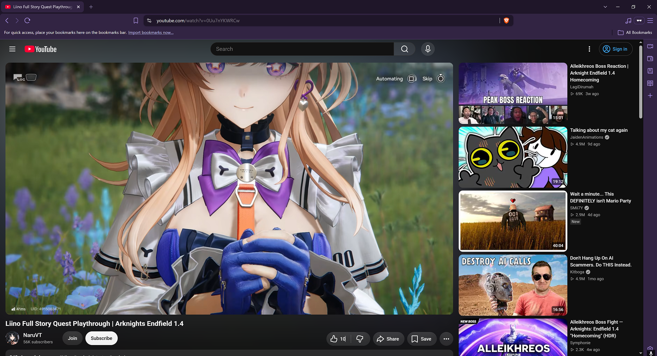Click the Sign in button
The height and width of the screenshot is (356, 657).
[x=616, y=49]
